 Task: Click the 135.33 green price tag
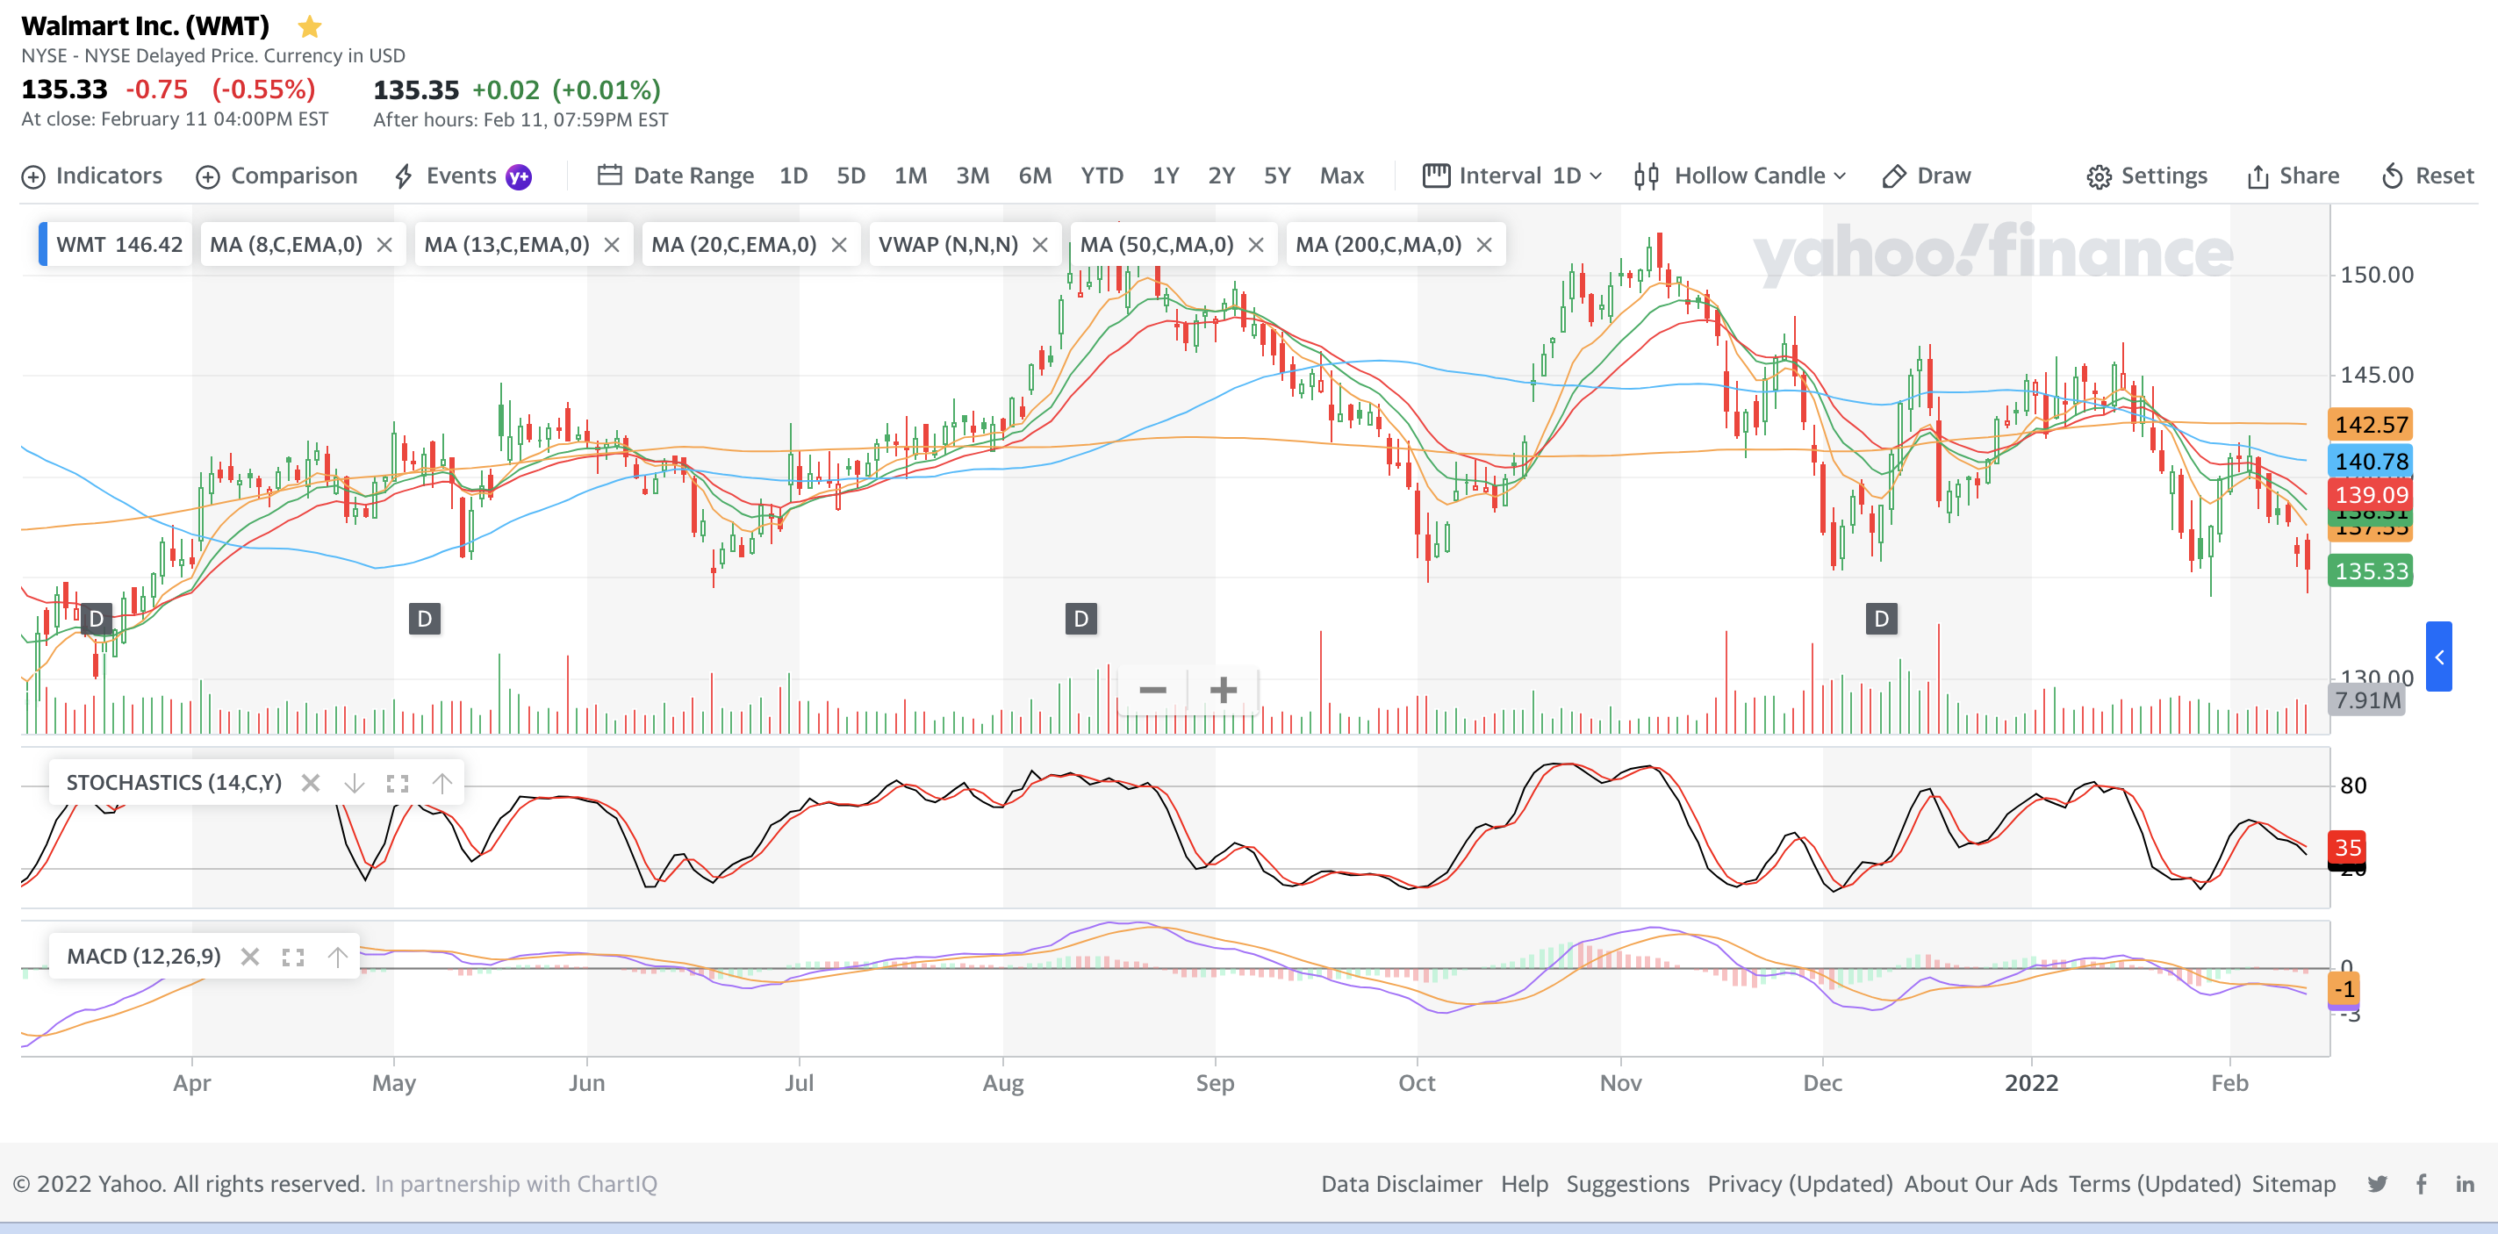click(x=2370, y=571)
